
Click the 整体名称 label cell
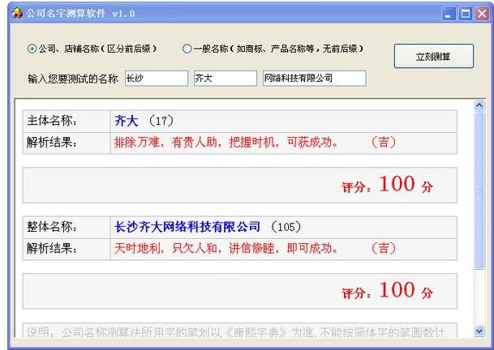coord(67,227)
